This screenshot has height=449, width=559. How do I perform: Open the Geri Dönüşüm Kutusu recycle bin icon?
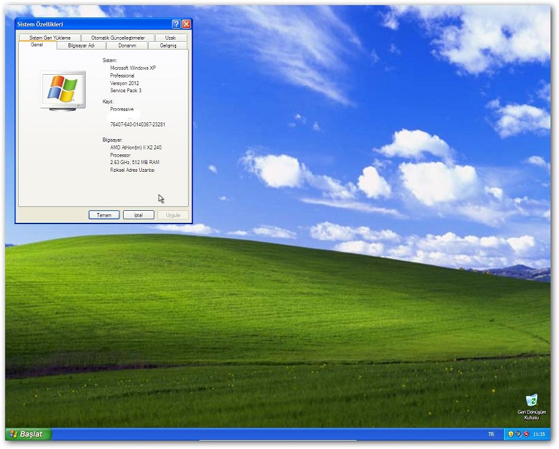pos(531,406)
